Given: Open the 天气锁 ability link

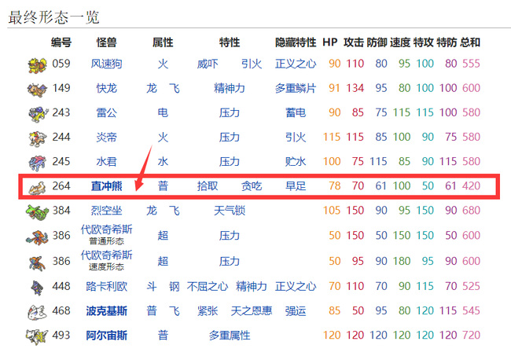Looking at the screenshot, I should pyautogui.click(x=229, y=211).
